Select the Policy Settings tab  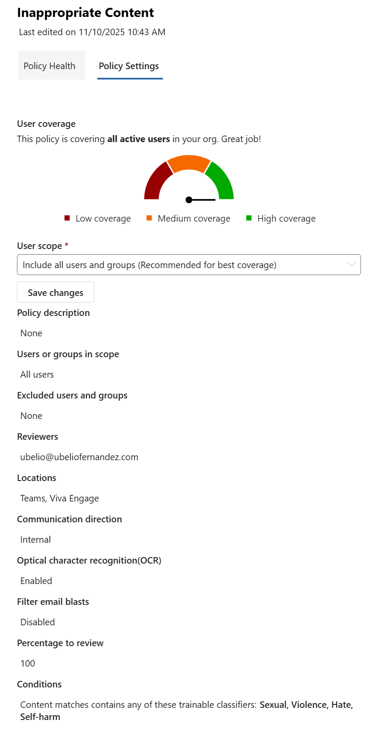(x=129, y=66)
